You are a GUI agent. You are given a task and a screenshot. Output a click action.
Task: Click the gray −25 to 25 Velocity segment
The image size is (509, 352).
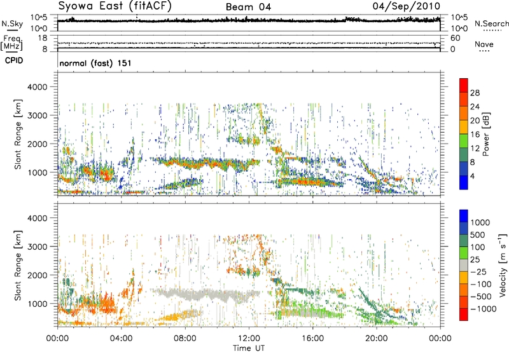464,265
